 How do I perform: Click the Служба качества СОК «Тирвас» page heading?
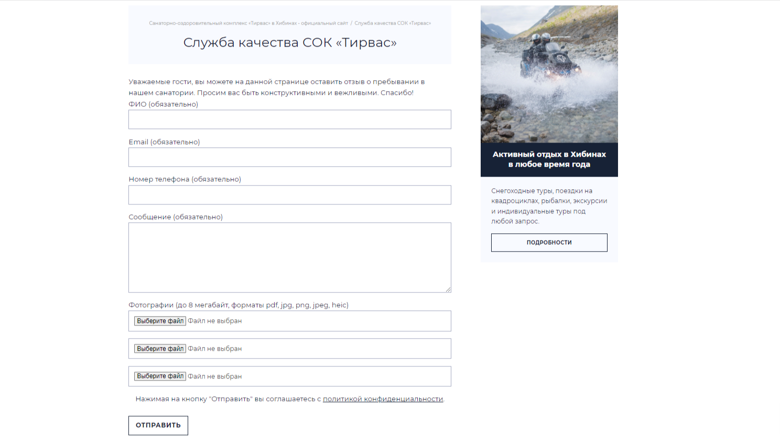[x=289, y=42]
